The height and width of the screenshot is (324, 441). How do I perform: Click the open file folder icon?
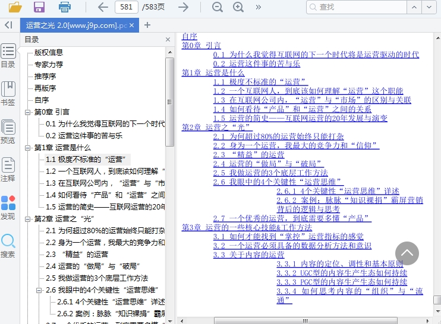click(x=15, y=7)
